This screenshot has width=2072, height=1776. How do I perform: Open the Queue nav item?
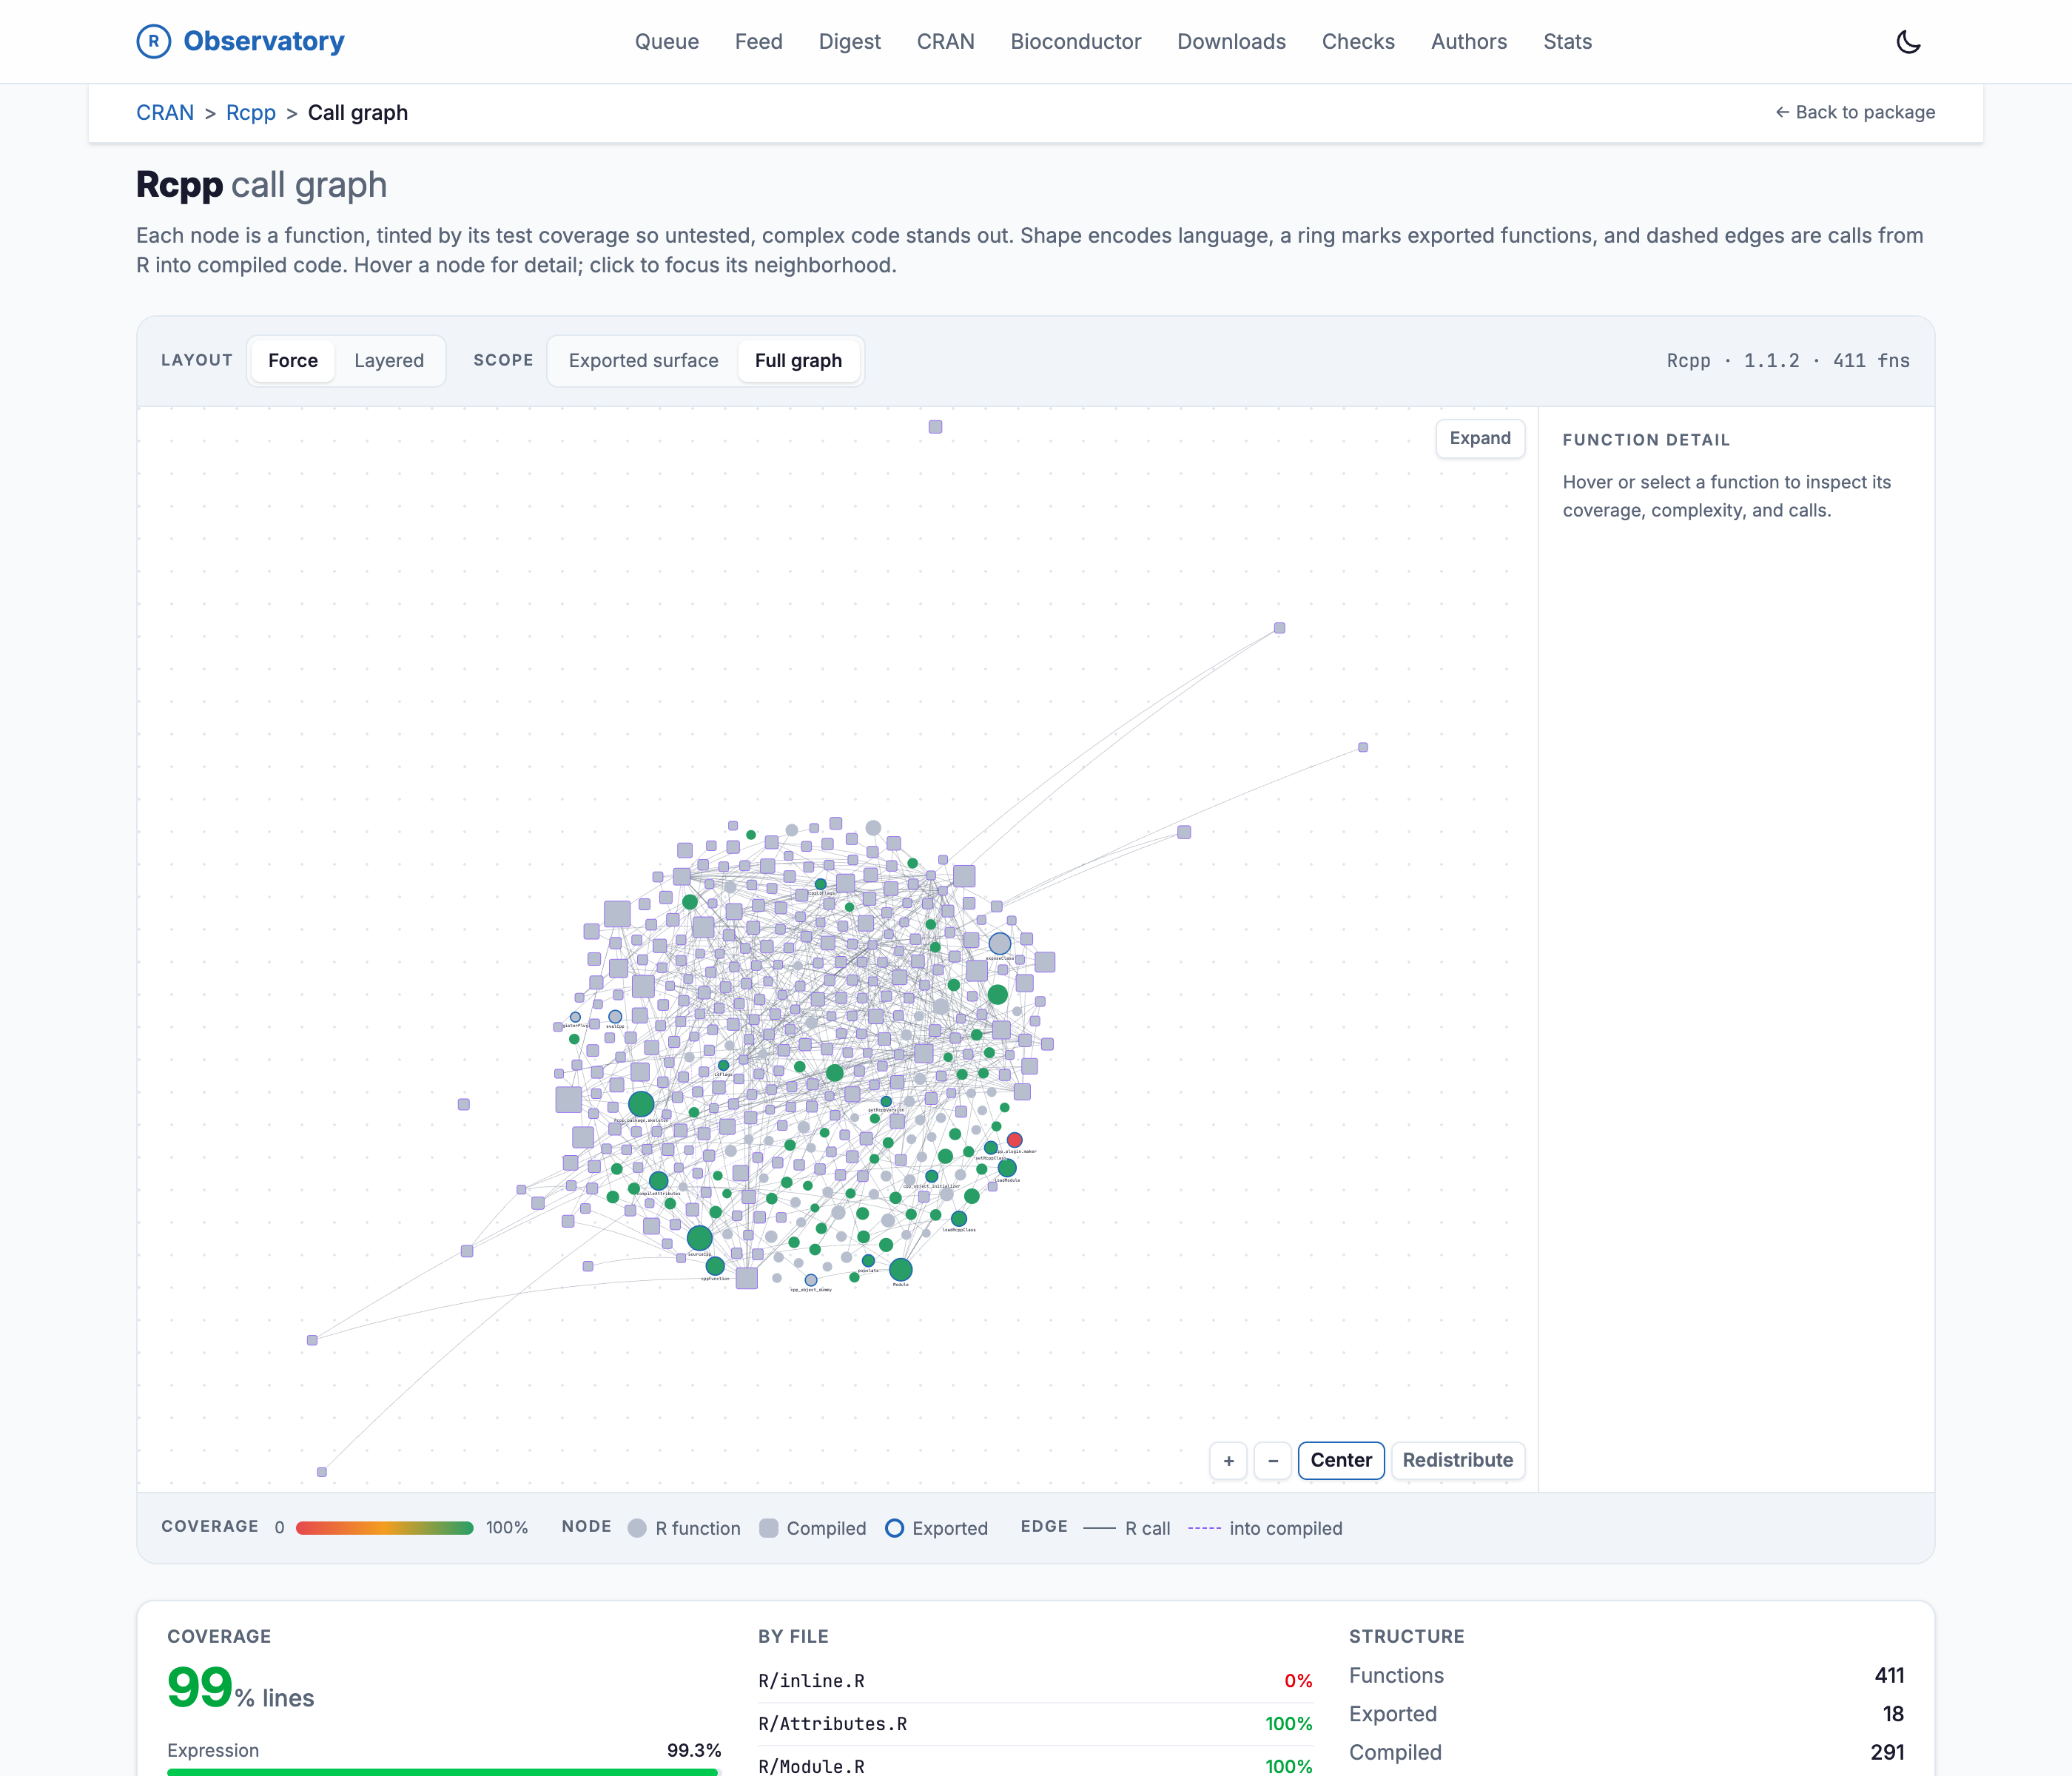click(x=666, y=41)
